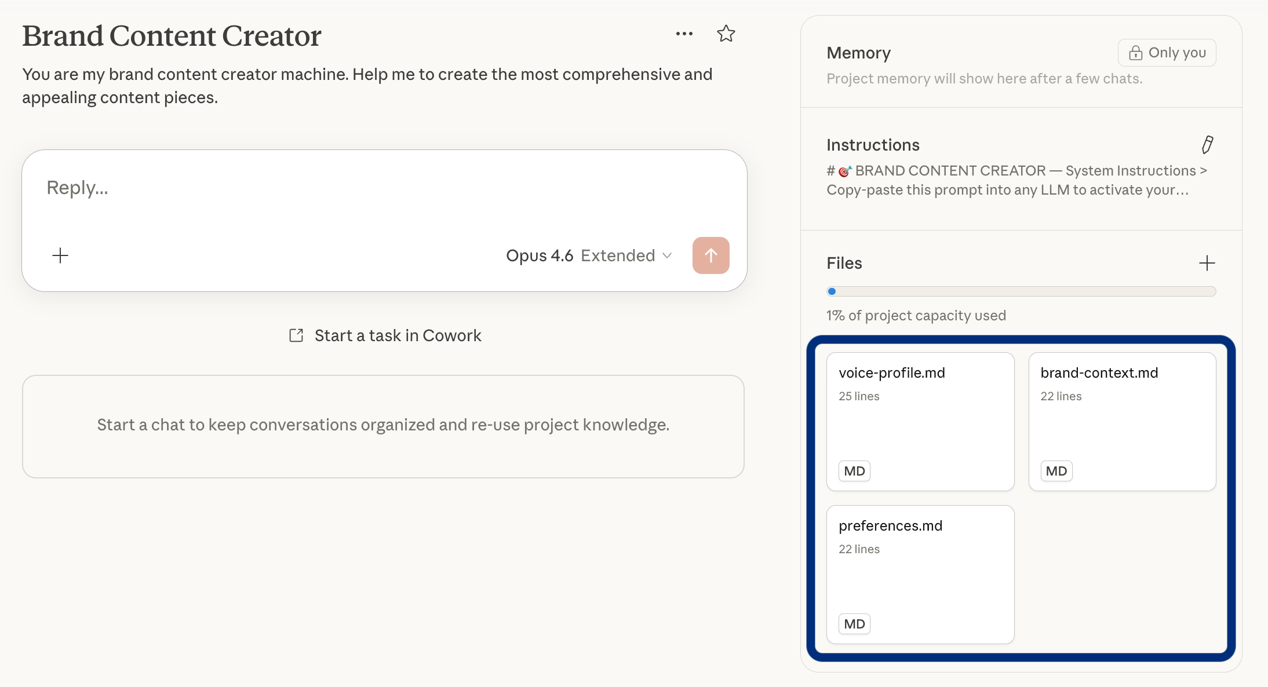Screen dimensions: 1268x687
Task: Open the Only you visibility selector
Action: click(1167, 53)
